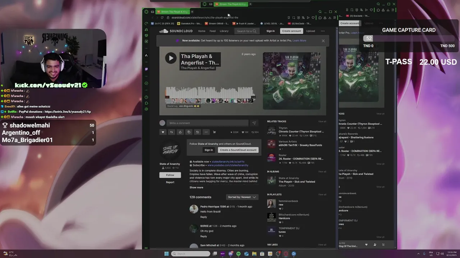Open stateofanarchy.lnk.to/satYo link

click(228, 162)
